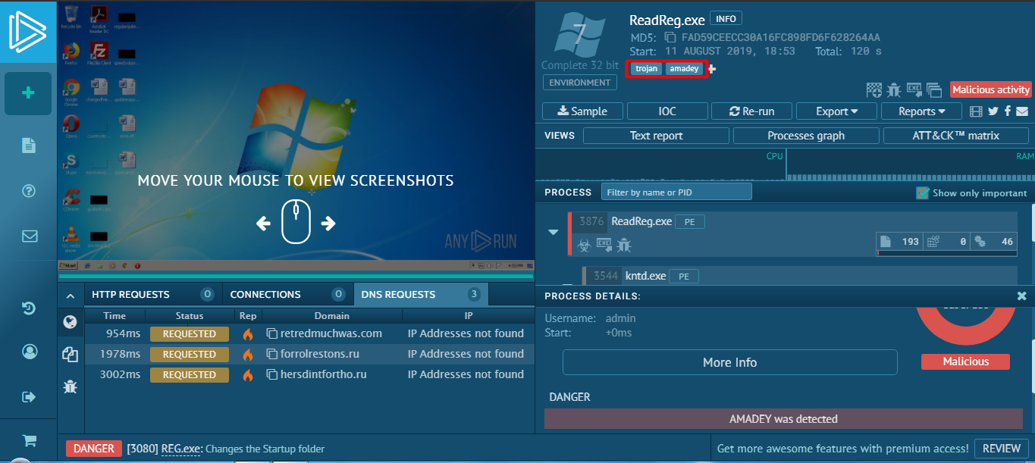Select the bug threats panel icon
The height and width of the screenshot is (463, 1035).
click(x=70, y=386)
